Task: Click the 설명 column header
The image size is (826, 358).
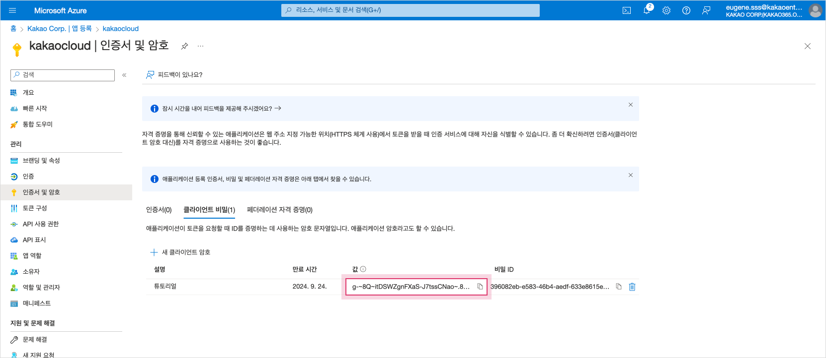Action: point(160,269)
